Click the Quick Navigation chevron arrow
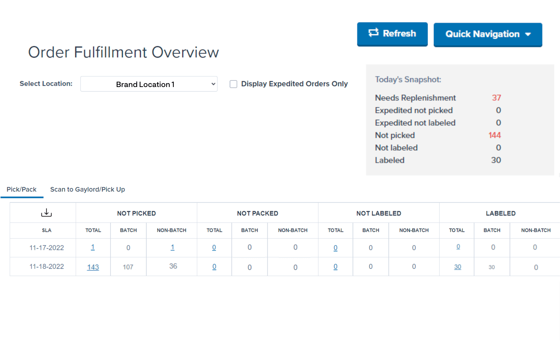The image size is (560, 352). tap(528, 34)
